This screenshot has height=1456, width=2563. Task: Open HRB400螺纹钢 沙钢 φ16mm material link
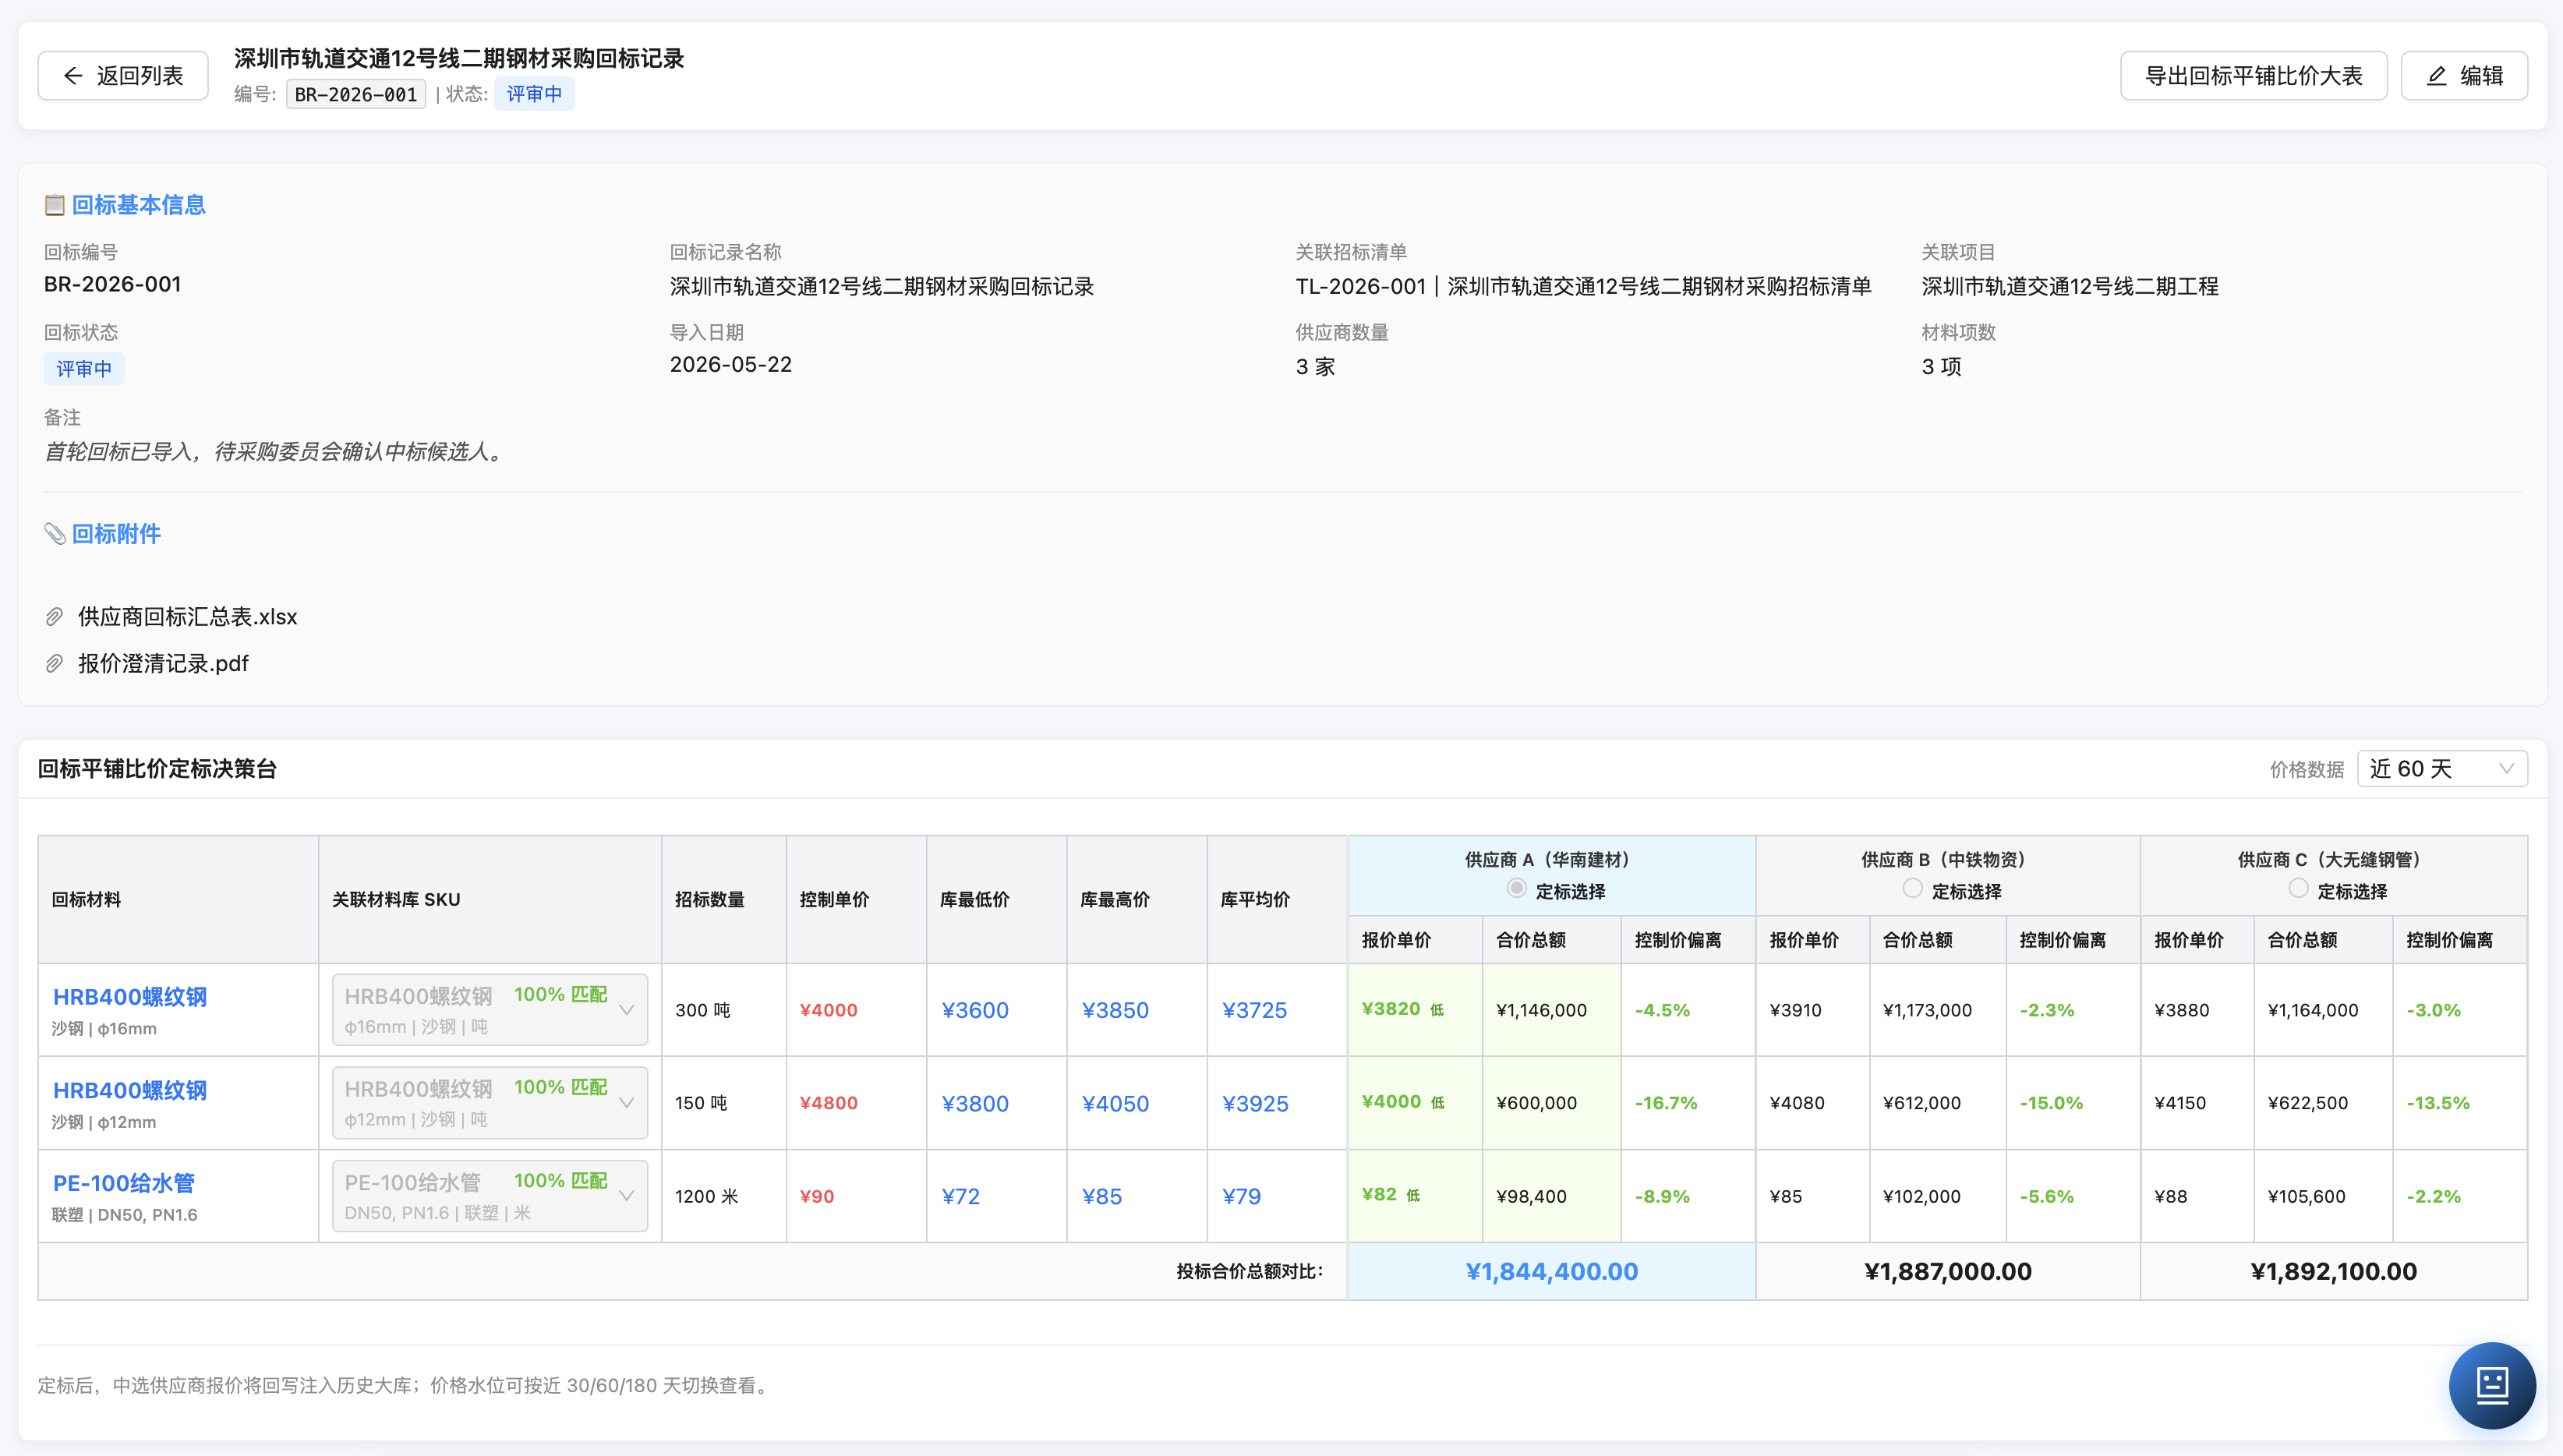pyautogui.click(x=130, y=997)
